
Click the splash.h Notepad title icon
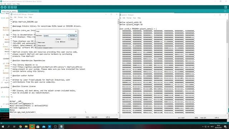pyautogui.click(x=120, y=15)
